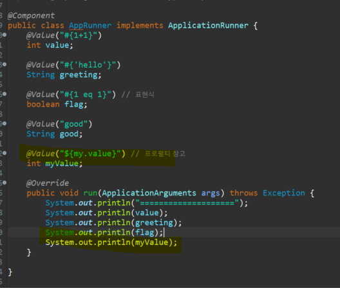Image resolution: width=340 pixels, height=288 pixels.
Task: Click the 표현식 comment
Action: pyautogui.click(x=145, y=94)
